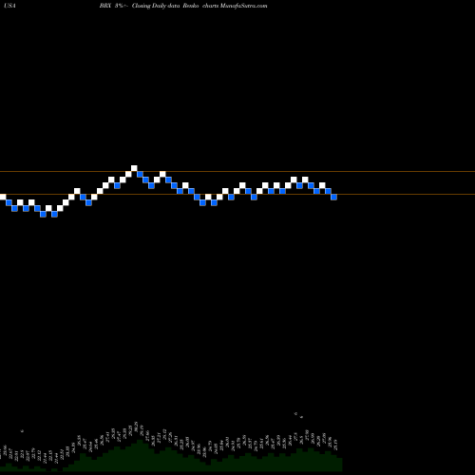This screenshot has width=475, height=475.
Task: Click the upper orange horizontal level line
Action: point(237,172)
